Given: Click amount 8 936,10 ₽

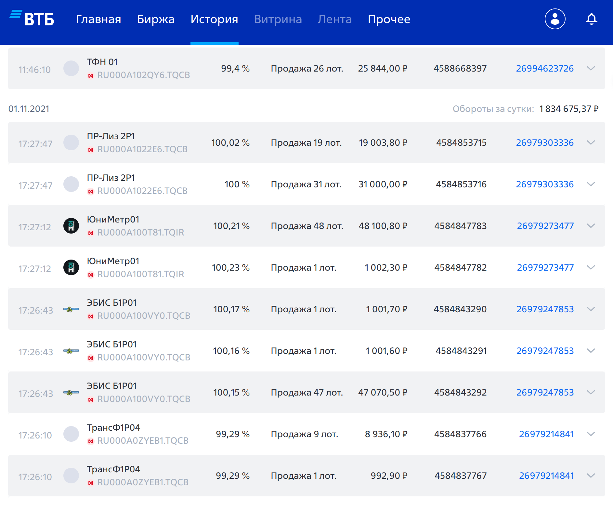Looking at the screenshot, I should point(386,434).
